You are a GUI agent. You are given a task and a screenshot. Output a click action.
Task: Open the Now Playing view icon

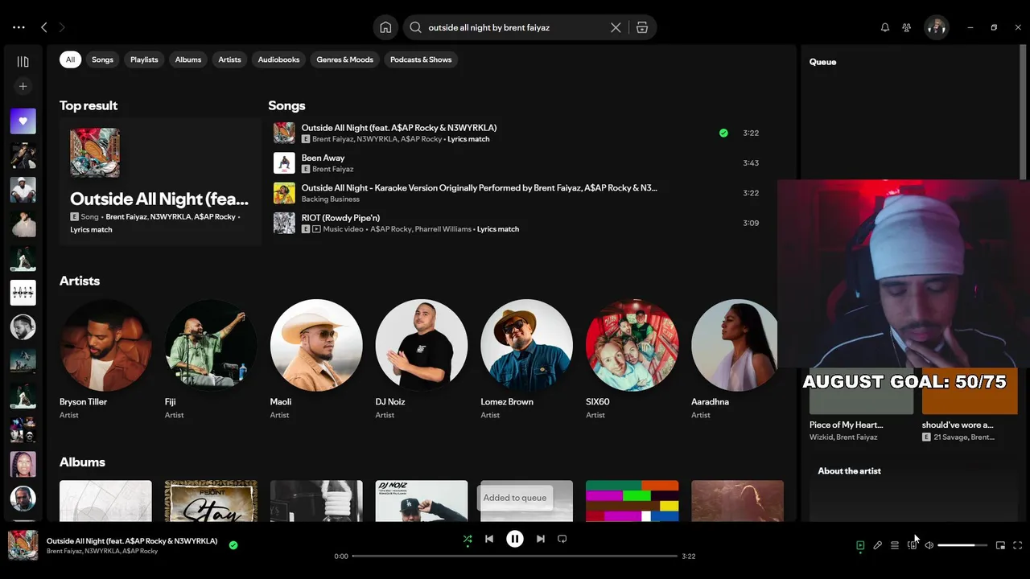point(860,545)
